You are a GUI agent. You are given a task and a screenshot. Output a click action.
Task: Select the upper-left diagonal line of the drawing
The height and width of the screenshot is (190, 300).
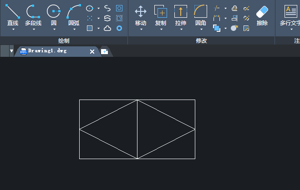(x=108, y=115)
